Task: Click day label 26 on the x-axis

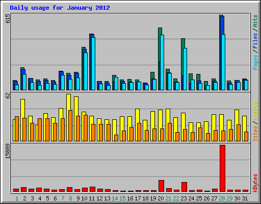Action: click(206, 198)
